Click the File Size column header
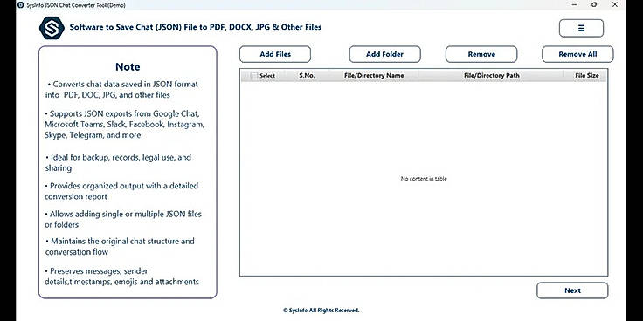Image resolution: width=643 pixels, height=321 pixels. point(587,75)
